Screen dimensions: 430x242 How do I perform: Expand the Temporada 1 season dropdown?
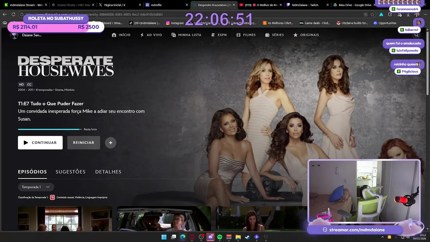point(36,187)
